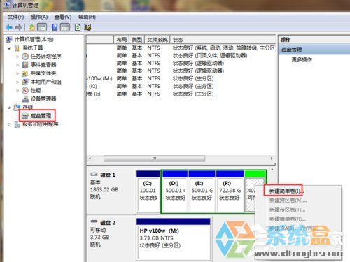Open the blue Help question mark icon
The height and width of the screenshot is (262, 350).
click(55, 27)
